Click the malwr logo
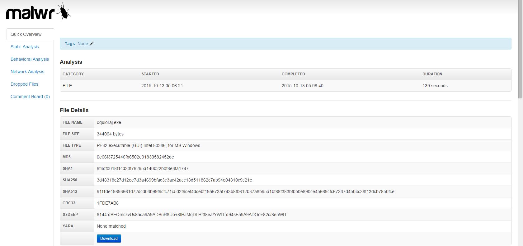 point(39,12)
